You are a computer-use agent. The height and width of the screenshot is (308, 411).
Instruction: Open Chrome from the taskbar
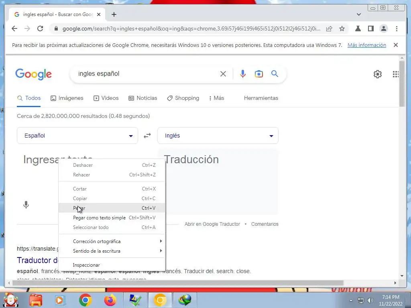[x=85, y=300]
